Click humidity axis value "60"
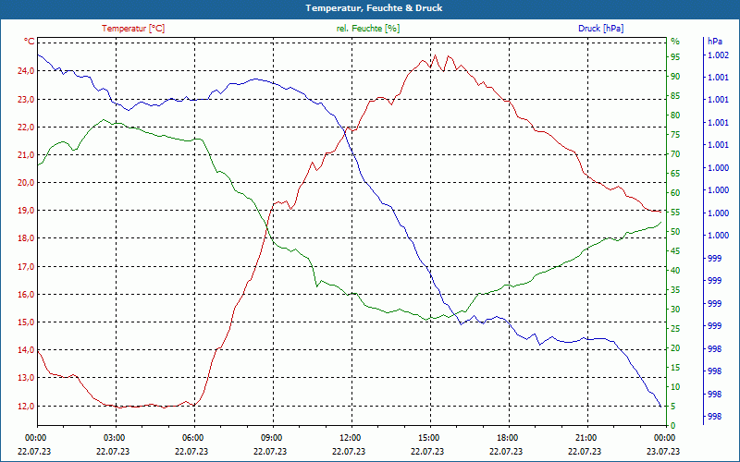Viewport: 740px width, 462px height. point(675,193)
